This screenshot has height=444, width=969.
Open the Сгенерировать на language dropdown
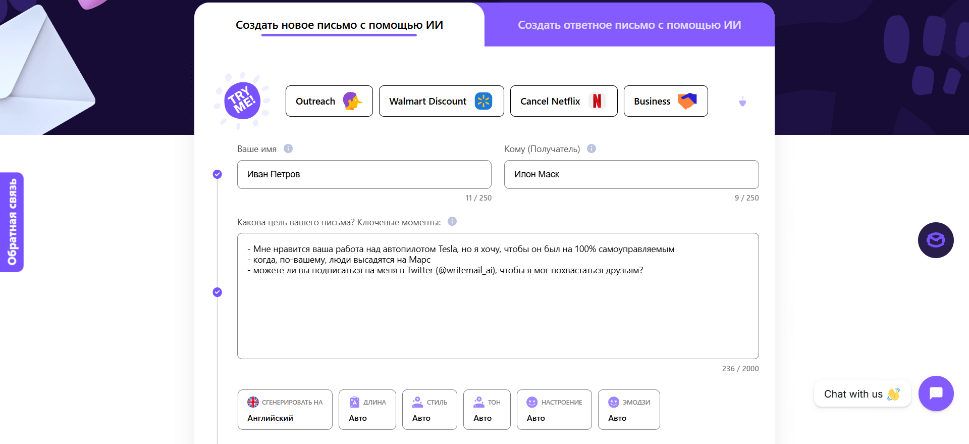click(285, 410)
